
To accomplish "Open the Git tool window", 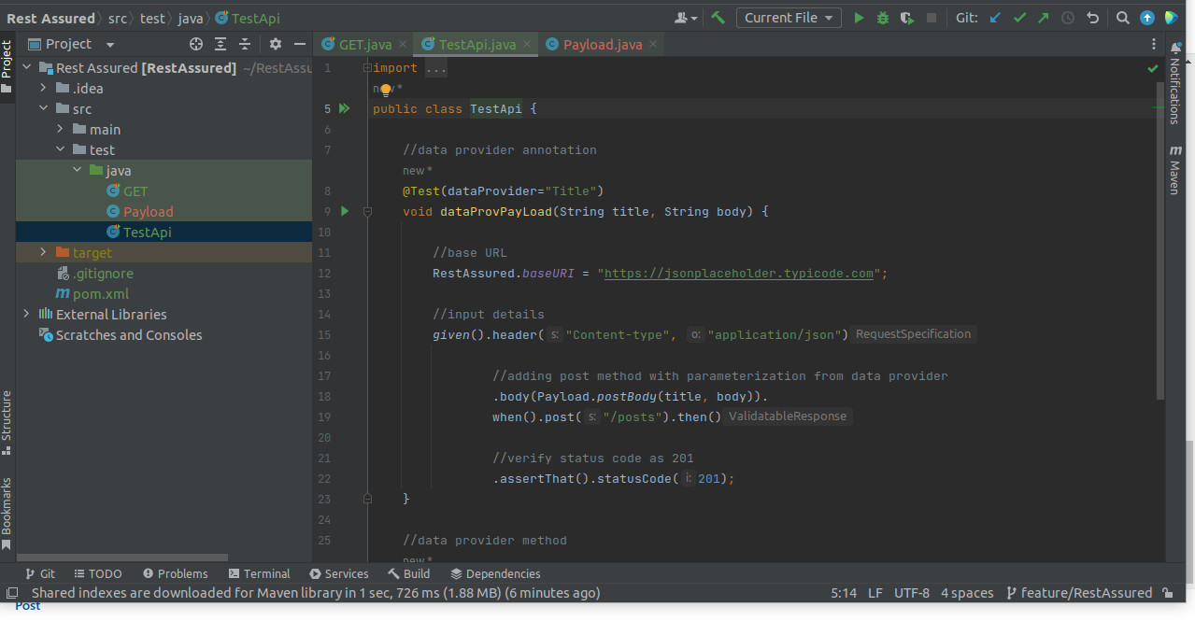I will (38, 573).
